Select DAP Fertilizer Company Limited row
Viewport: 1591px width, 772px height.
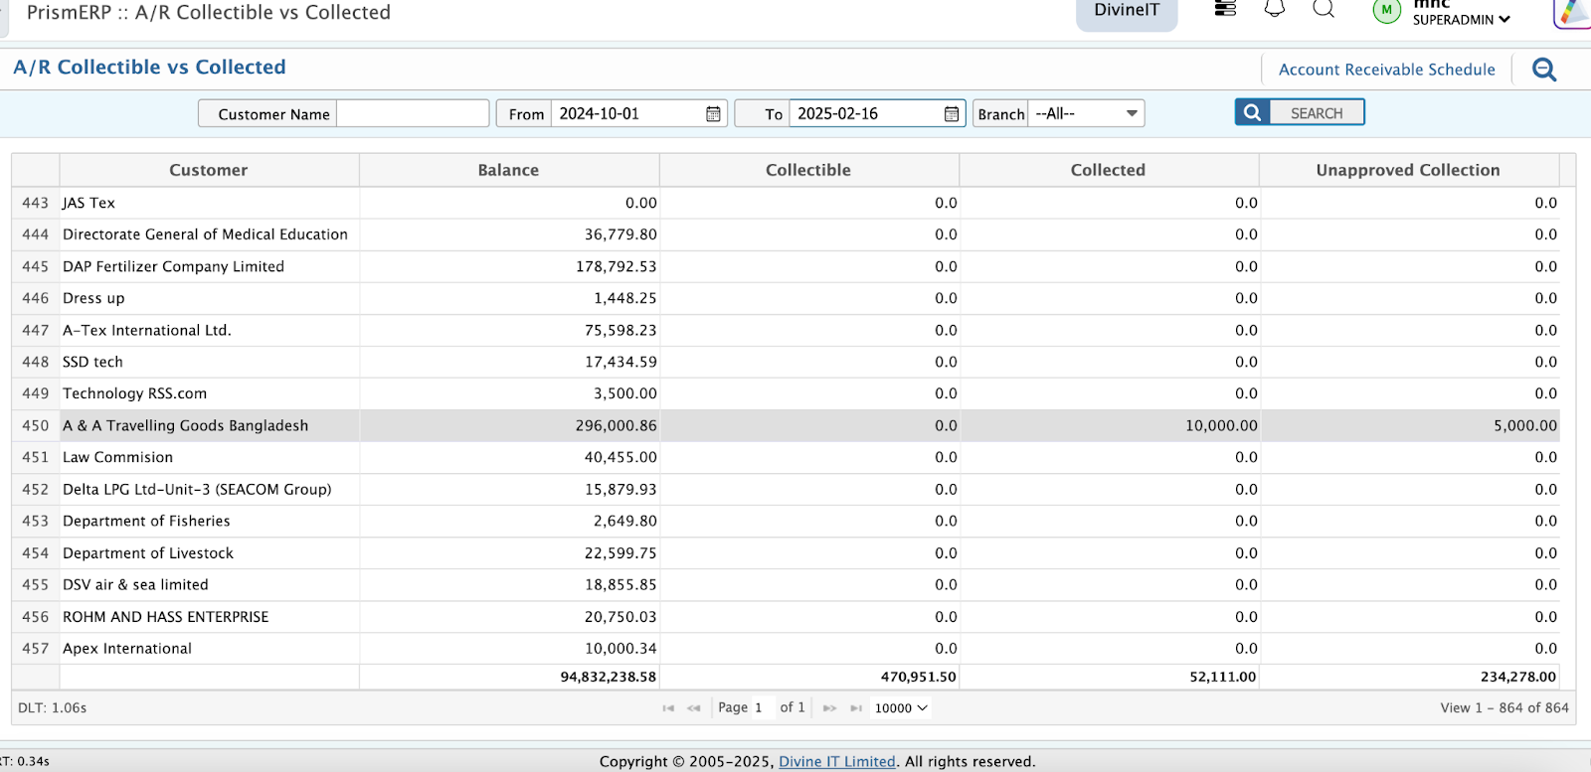point(786,266)
